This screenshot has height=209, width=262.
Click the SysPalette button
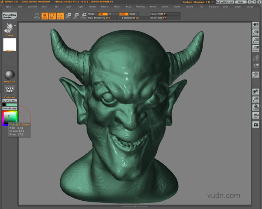point(10,101)
